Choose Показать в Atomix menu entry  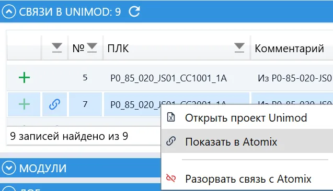coord(247,141)
